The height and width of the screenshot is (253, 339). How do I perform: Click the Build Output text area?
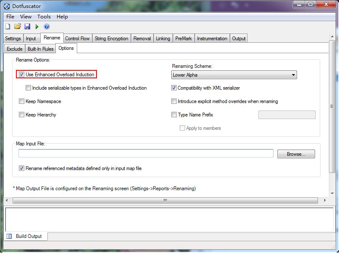coord(169,219)
